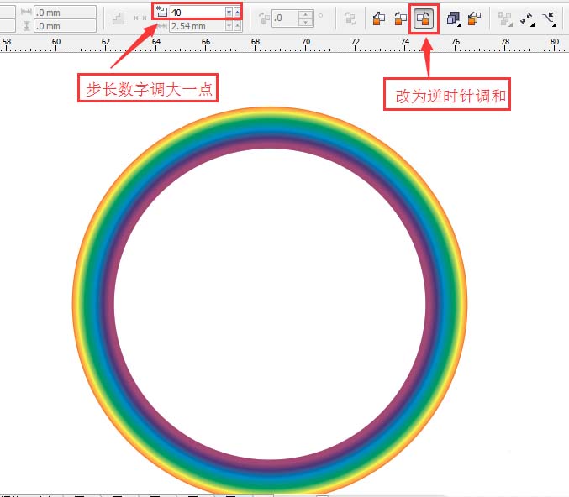The width and height of the screenshot is (569, 497).
Task: Select the direct blend icon
Action: (x=379, y=18)
